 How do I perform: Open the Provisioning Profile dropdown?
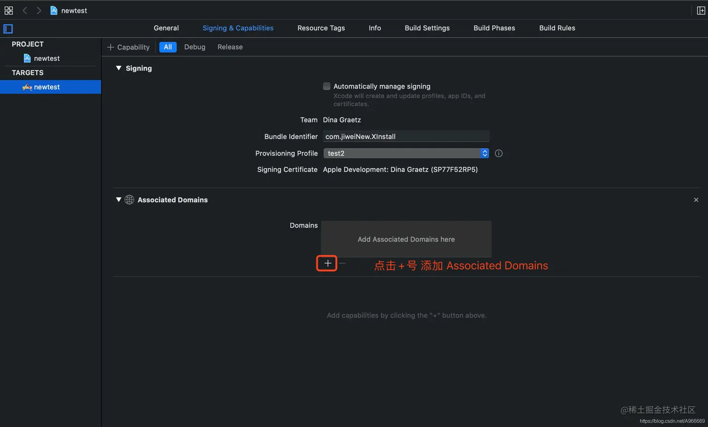pos(485,153)
